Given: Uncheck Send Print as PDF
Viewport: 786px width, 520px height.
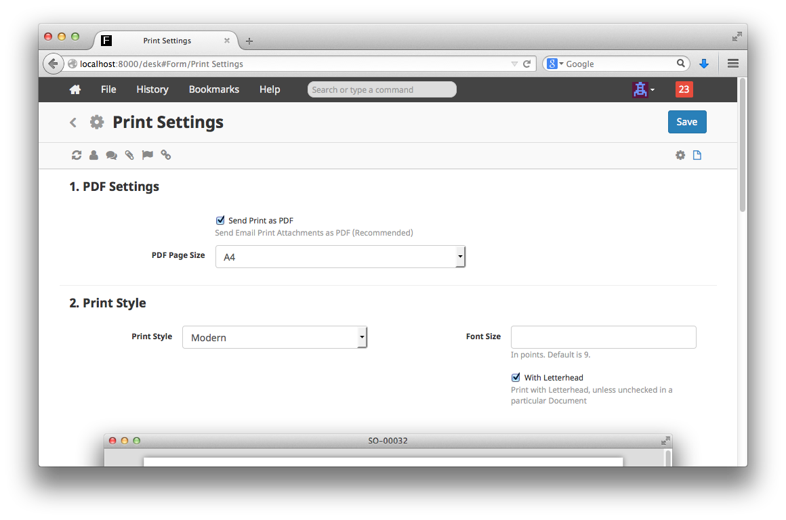Looking at the screenshot, I should pos(220,220).
